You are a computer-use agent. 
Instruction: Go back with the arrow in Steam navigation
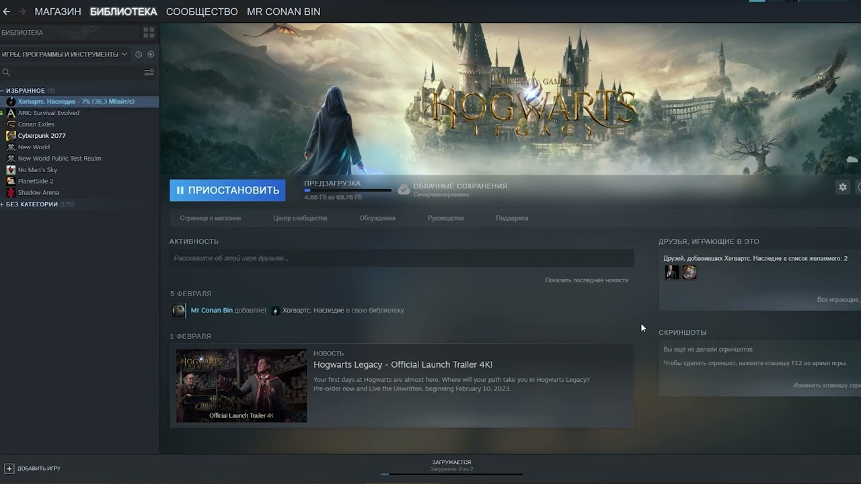point(7,11)
